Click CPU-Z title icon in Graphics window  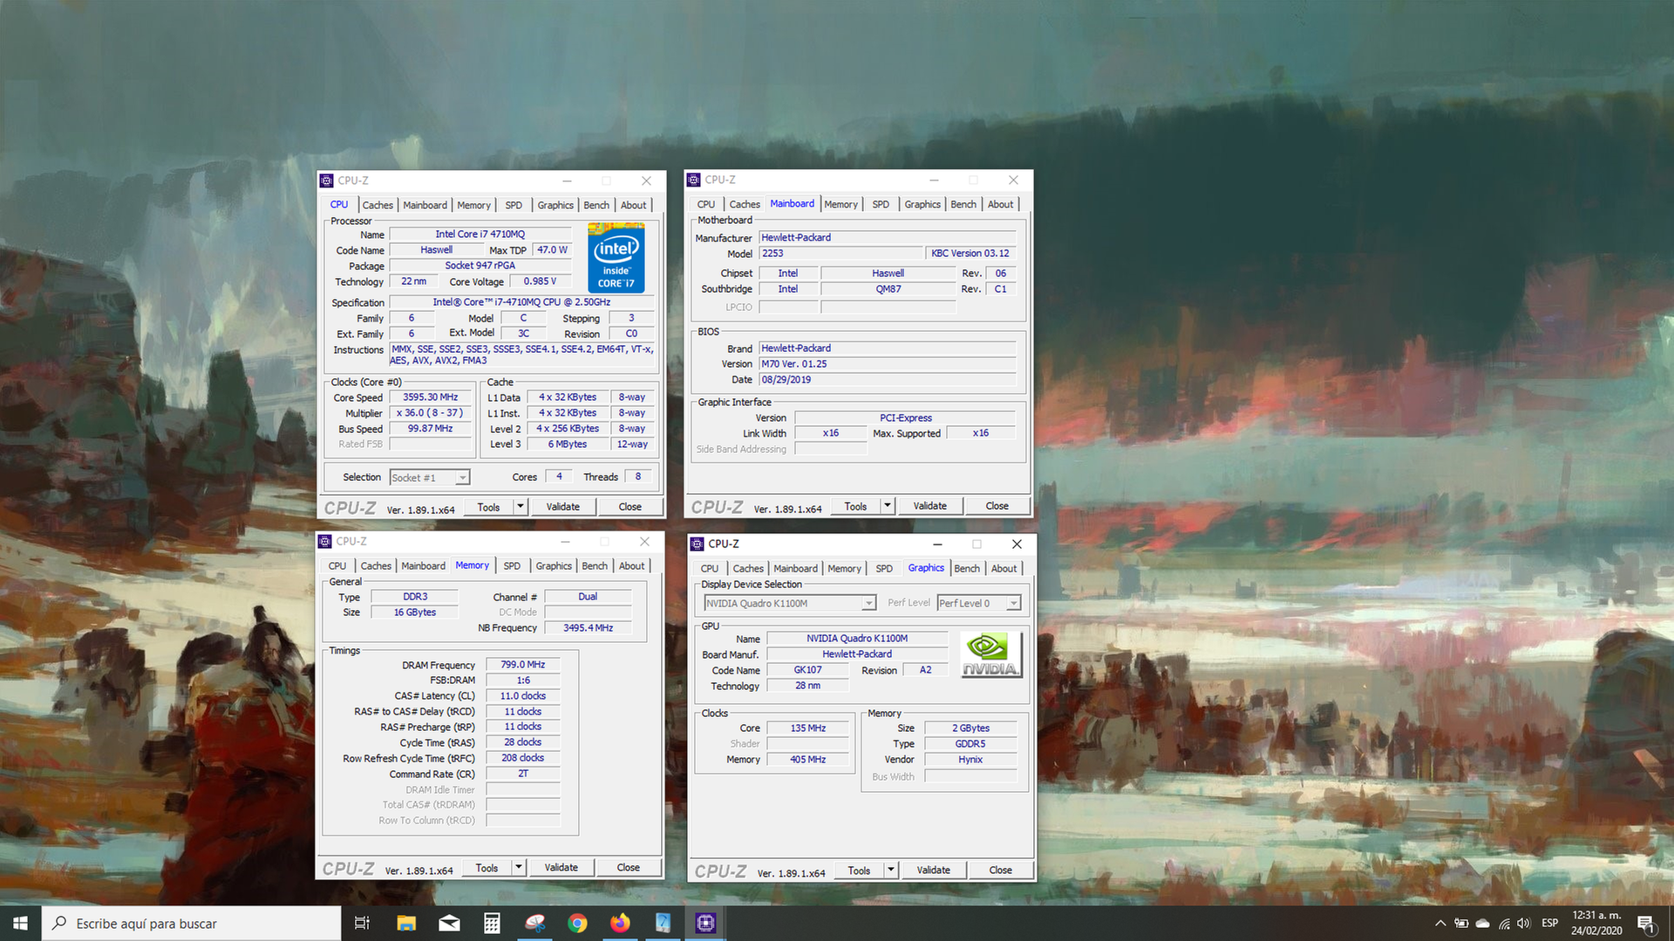(x=697, y=544)
